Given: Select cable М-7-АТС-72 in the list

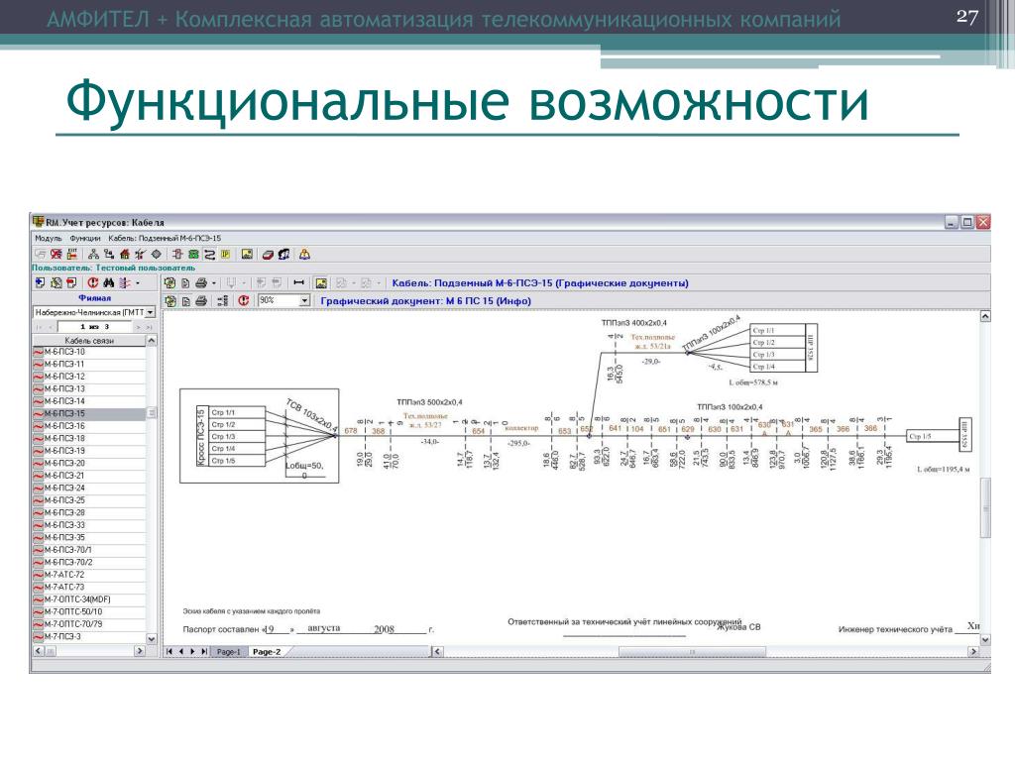Looking at the screenshot, I should [65, 574].
